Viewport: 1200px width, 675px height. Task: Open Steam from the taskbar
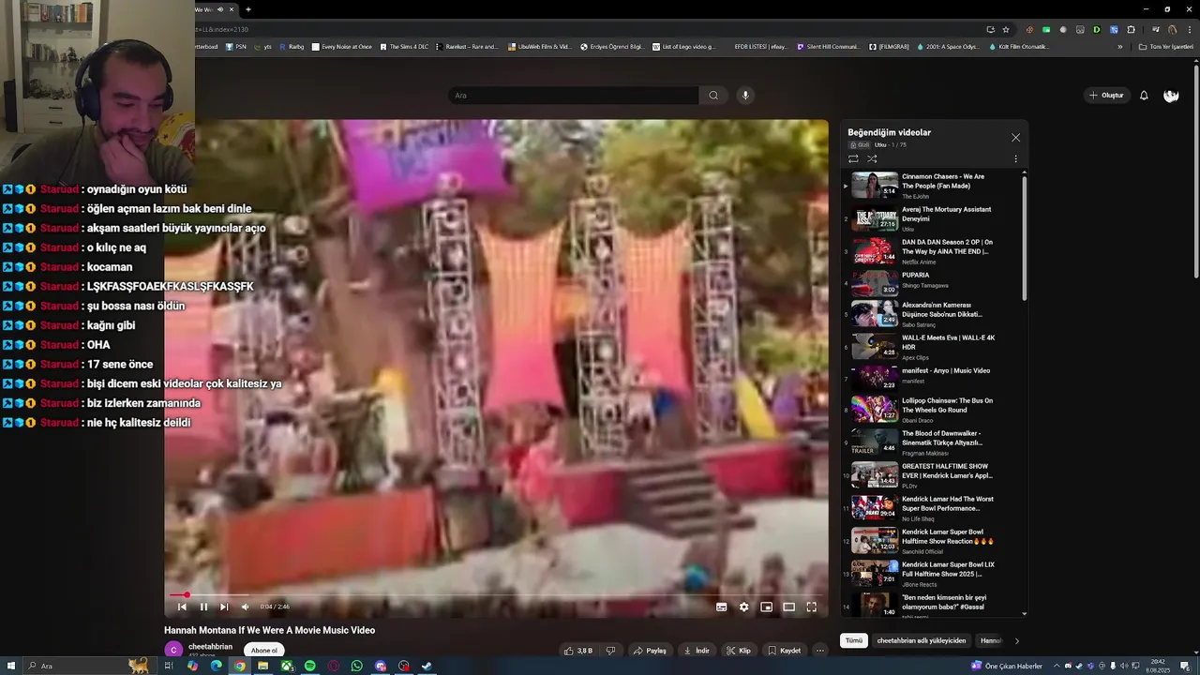(x=427, y=666)
